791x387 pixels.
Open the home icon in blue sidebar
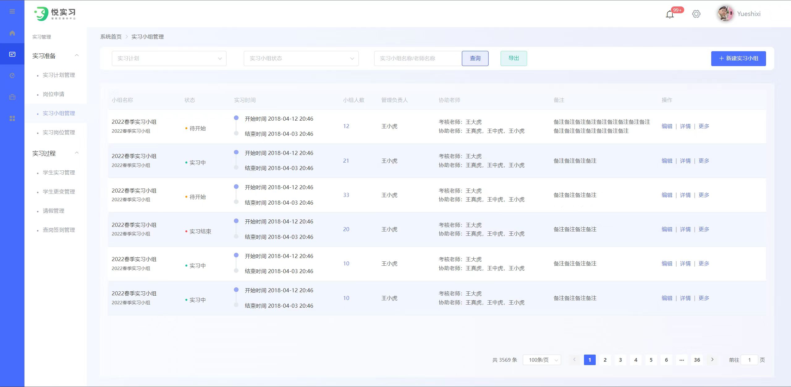tap(12, 33)
